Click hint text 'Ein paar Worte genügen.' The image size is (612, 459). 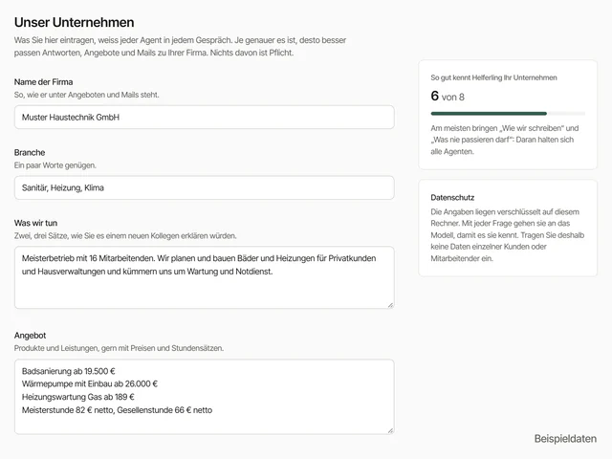click(x=55, y=165)
